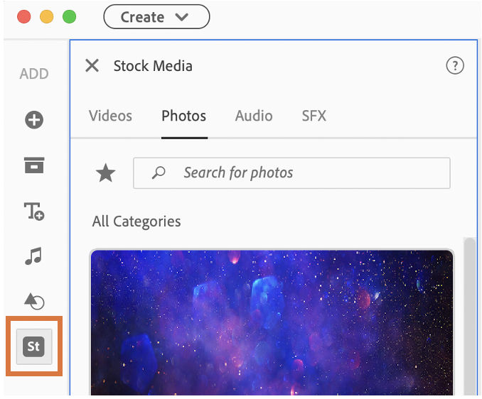Screen dimensions: 482x399
Task: Click the search magnifier icon
Action: [159, 173]
